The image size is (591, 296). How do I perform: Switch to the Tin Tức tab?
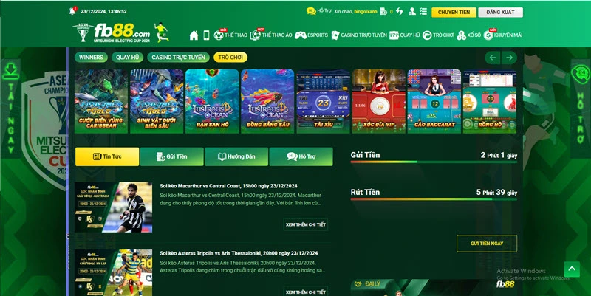tap(107, 156)
